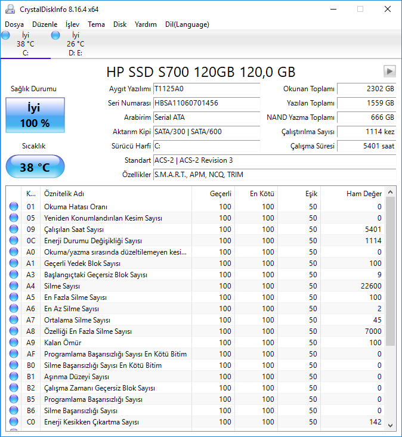The width and height of the screenshot is (402, 437).
Task: Open the Yardım menu
Action: tap(146, 24)
